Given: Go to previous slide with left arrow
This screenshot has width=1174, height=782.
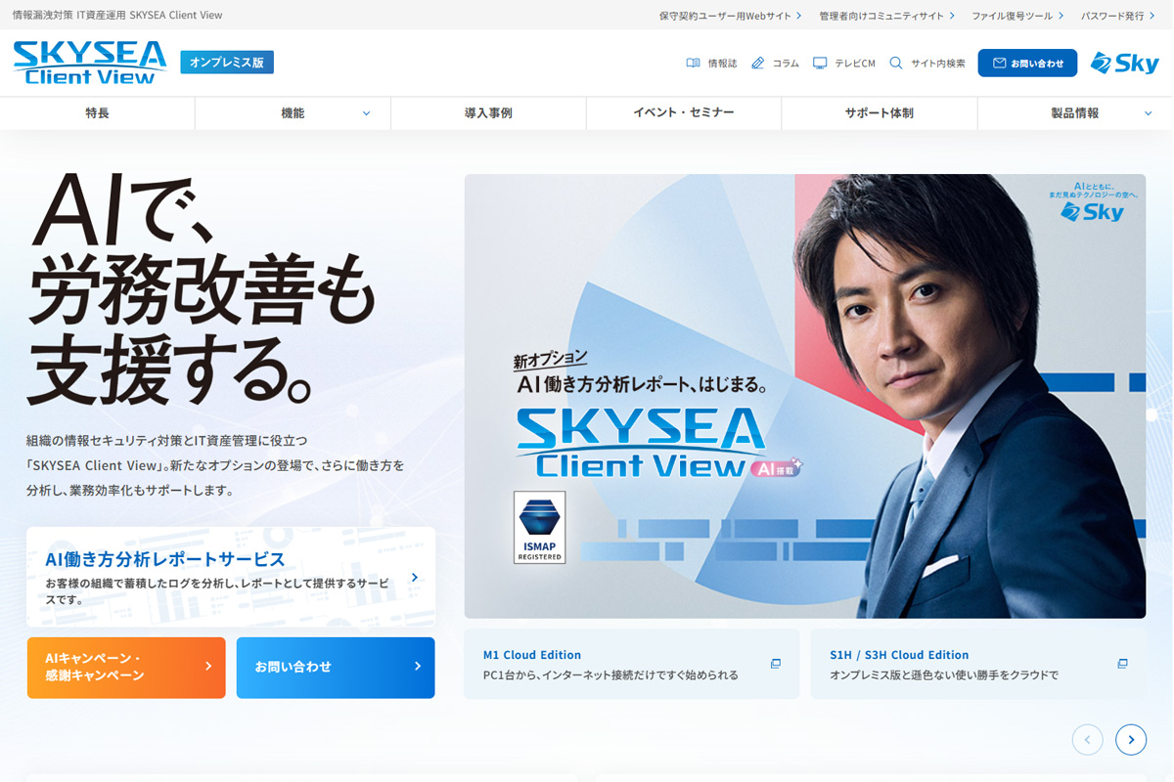Looking at the screenshot, I should 1088,740.
